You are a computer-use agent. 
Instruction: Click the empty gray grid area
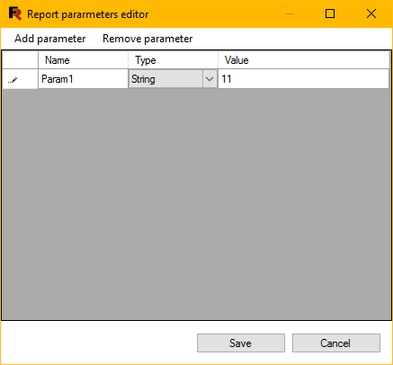tap(196, 204)
